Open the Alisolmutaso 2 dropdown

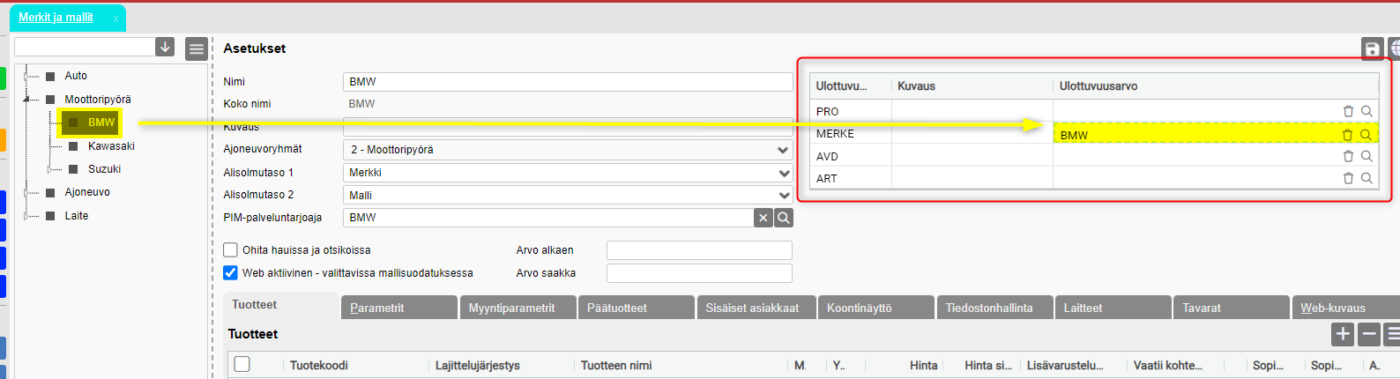(x=568, y=195)
